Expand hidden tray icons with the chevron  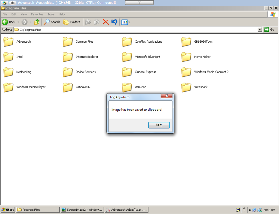250,210
